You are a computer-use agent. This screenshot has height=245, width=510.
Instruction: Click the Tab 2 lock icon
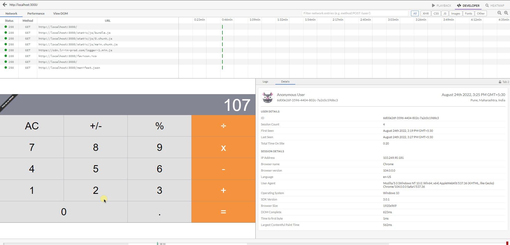click(x=500, y=82)
